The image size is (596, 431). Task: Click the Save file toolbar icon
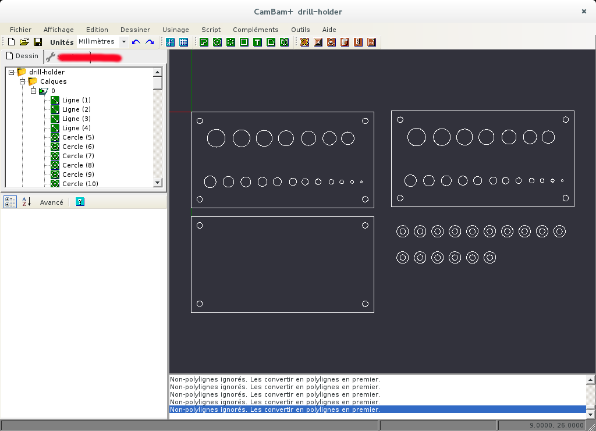37,42
